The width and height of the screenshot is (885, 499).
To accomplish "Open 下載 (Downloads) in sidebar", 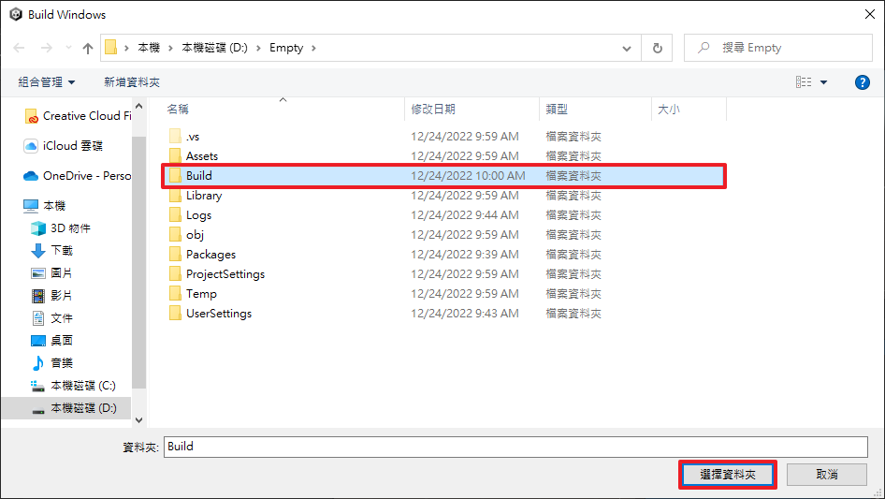I will pos(52,250).
